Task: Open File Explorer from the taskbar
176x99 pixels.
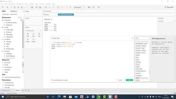Action: (x=65, y=97)
